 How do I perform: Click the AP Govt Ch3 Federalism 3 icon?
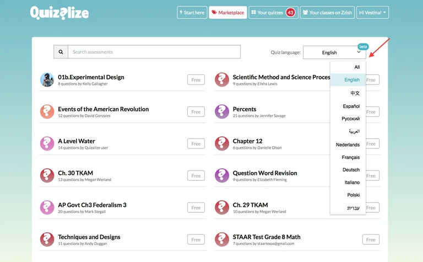pyautogui.click(x=47, y=208)
